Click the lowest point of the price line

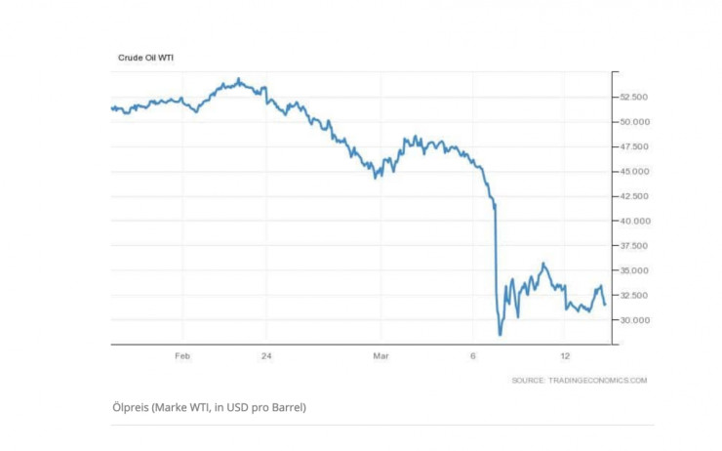pos(500,335)
